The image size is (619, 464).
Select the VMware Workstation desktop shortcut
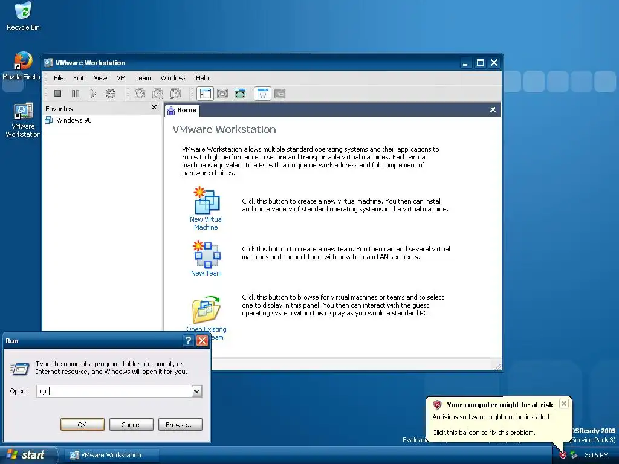coord(22,120)
